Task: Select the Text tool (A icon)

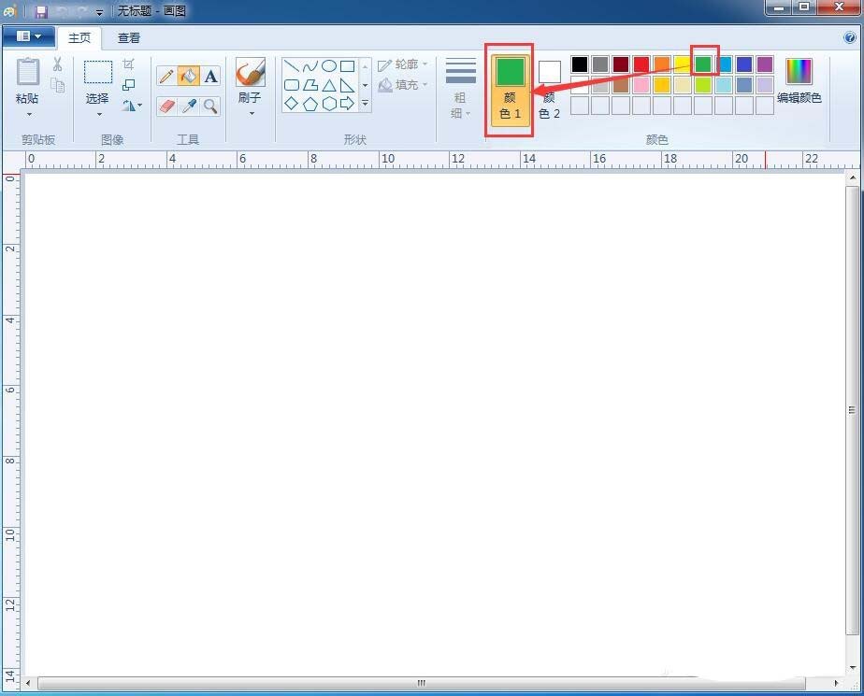Action: point(211,77)
